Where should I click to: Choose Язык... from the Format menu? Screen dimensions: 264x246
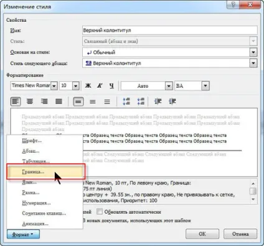(x=45, y=182)
